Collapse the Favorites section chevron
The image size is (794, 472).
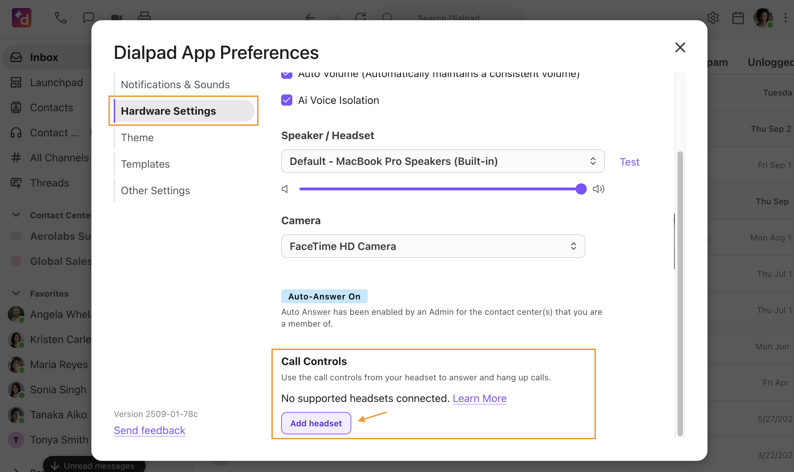pos(16,293)
